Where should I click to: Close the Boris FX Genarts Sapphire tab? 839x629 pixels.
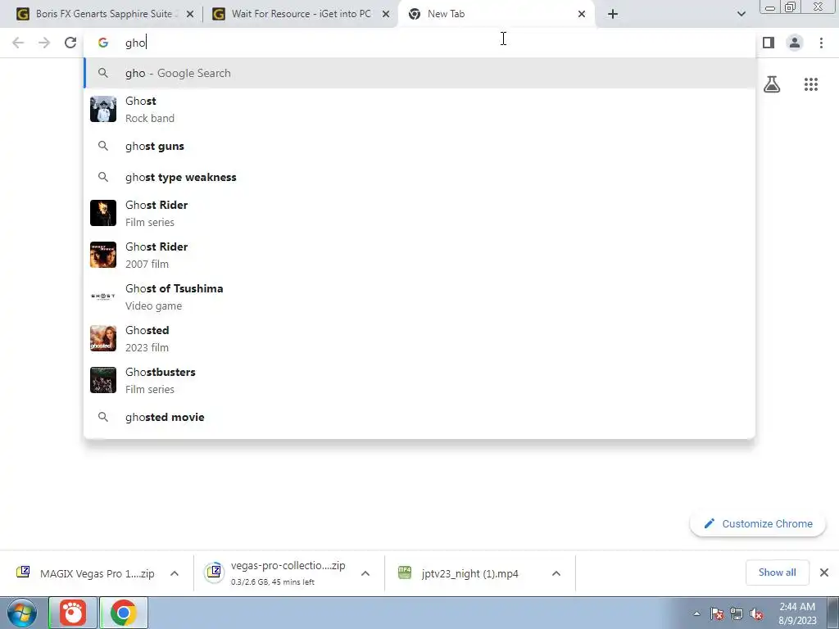(x=189, y=14)
